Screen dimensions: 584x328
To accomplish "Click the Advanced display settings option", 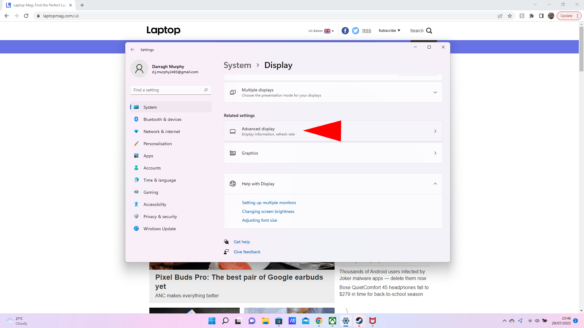I will tap(333, 131).
